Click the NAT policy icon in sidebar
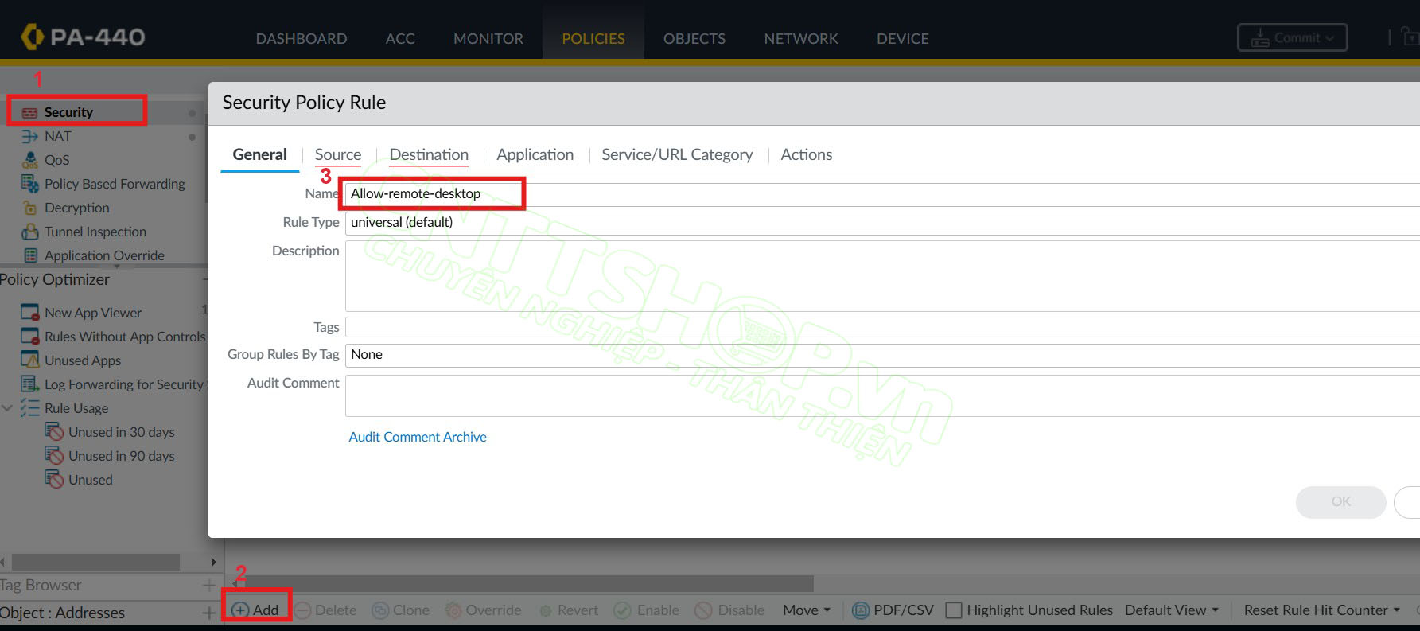This screenshot has height=631, width=1420. 29,137
